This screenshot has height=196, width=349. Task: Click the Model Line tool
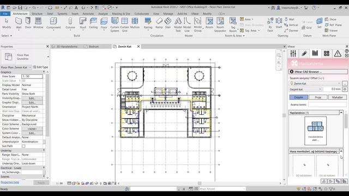point(187,24)
